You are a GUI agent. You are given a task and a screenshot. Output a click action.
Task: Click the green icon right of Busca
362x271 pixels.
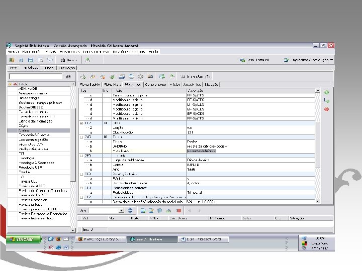coord(87,60)
